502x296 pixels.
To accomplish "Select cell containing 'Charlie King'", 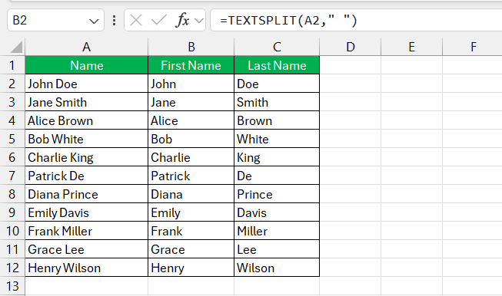I will pos(86,157).
